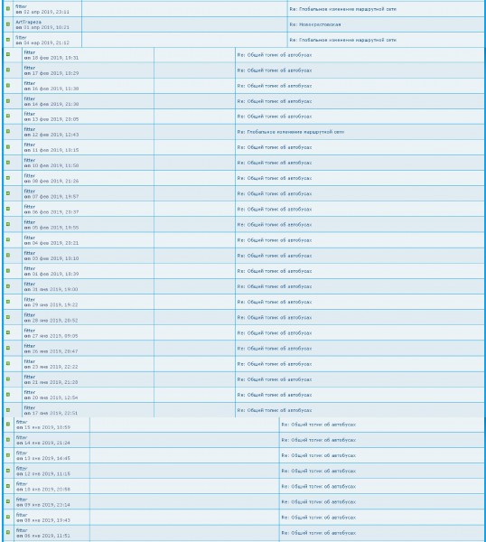
Task: Open 'Re: Общий топик об автобусах' from 17 янв
Action: tap(275, 410)
